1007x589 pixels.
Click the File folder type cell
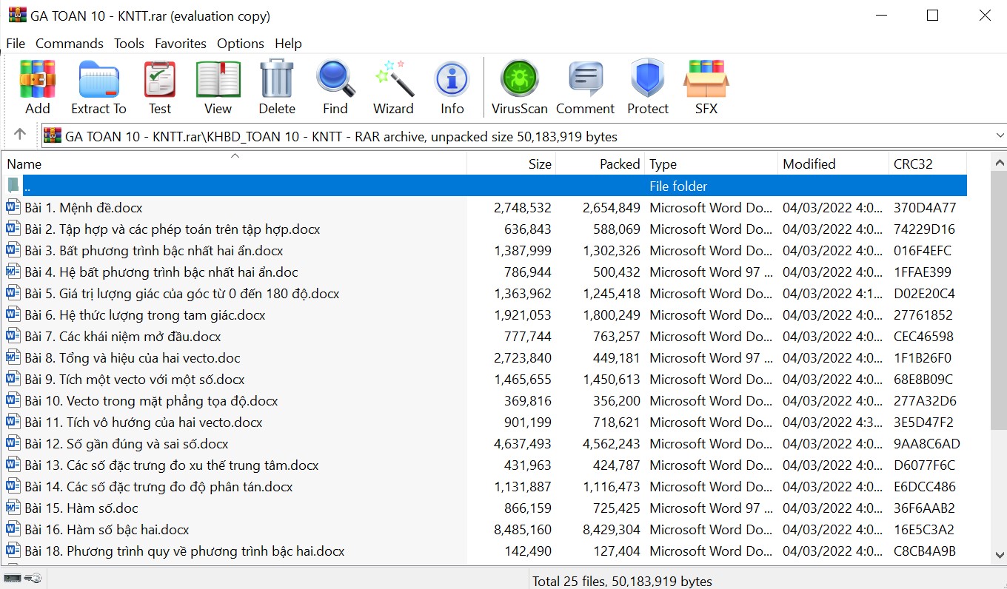[678, 186]
